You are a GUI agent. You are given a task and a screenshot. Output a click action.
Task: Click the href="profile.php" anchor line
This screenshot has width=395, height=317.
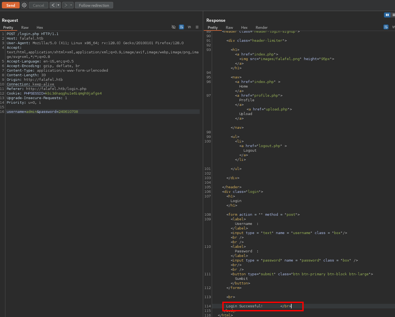(259, 95)
